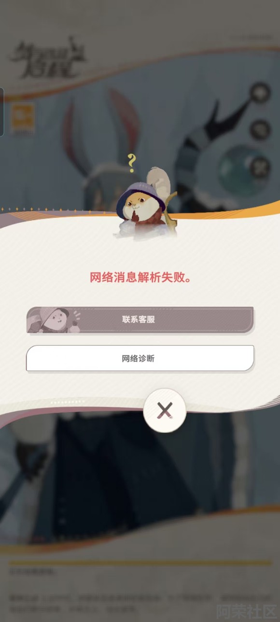Tap the bottom round icon on right side

pyautogui.click(x=260, y=168)
